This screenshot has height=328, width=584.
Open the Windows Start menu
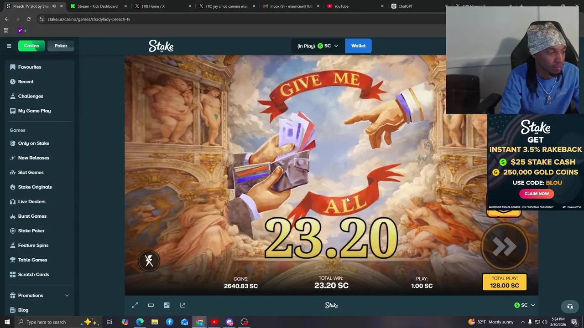pyautogui.click(x=7, y=322)
